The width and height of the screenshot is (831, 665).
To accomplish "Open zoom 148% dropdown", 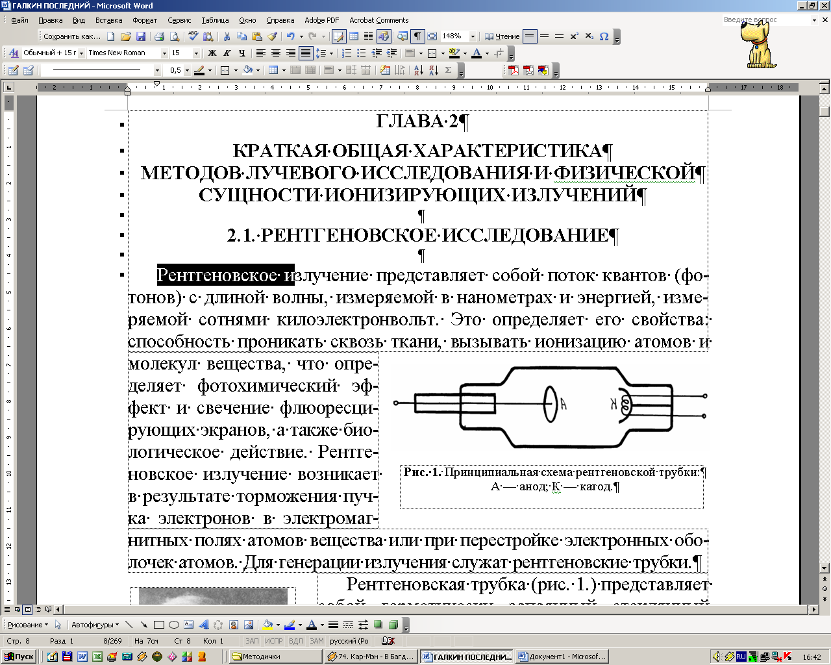I will [473, 36].
